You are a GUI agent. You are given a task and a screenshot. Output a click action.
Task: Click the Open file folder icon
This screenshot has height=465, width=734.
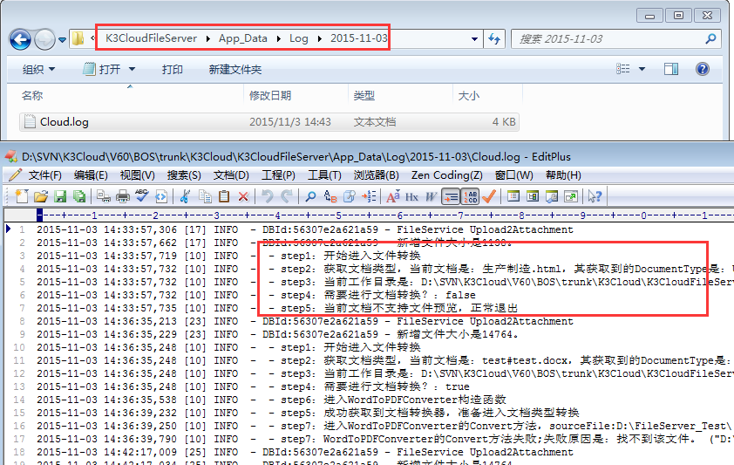coord(39,196)
